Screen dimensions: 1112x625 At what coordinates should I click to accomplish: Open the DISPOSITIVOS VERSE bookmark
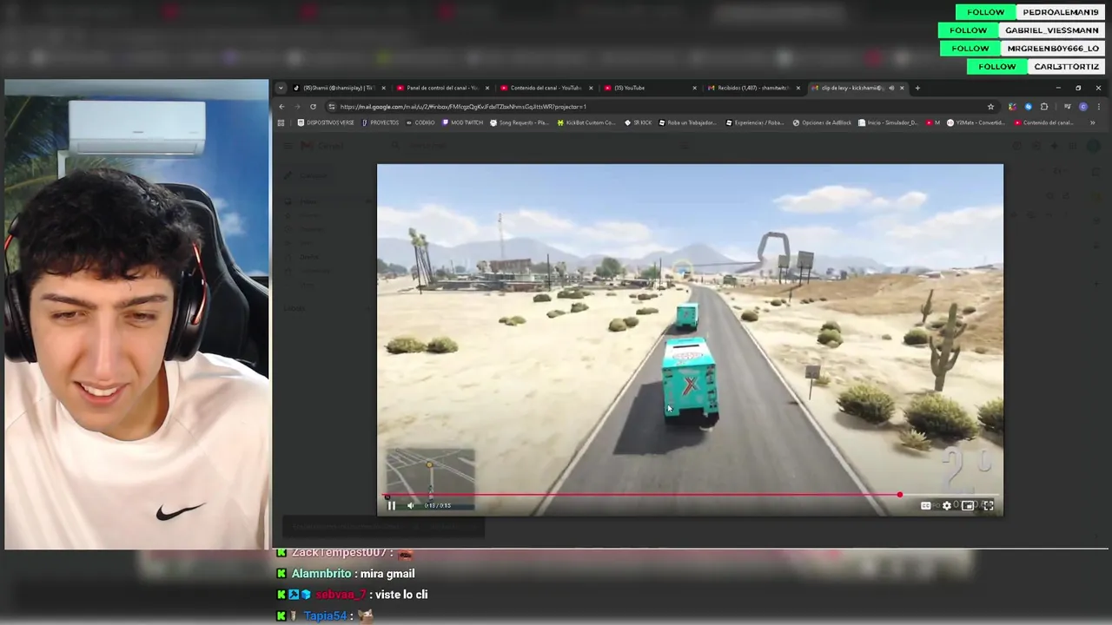click(326, 122)
